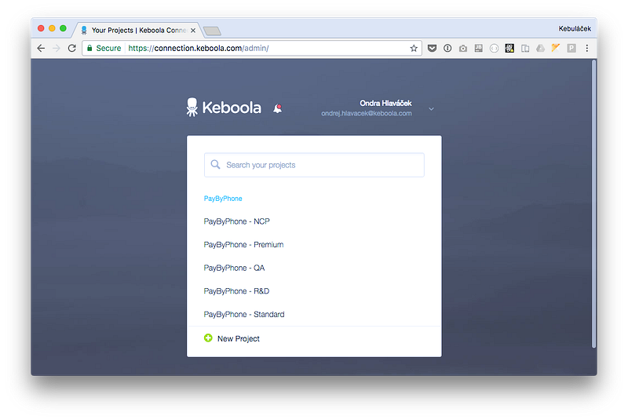Viewport: 628px width, 420px height.
Task: Click the green maximize window button
Action: (63, 28)
